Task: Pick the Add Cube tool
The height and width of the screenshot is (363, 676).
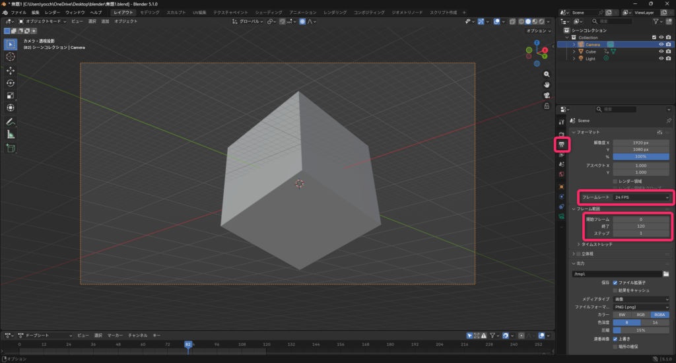Action: point(11,148)
